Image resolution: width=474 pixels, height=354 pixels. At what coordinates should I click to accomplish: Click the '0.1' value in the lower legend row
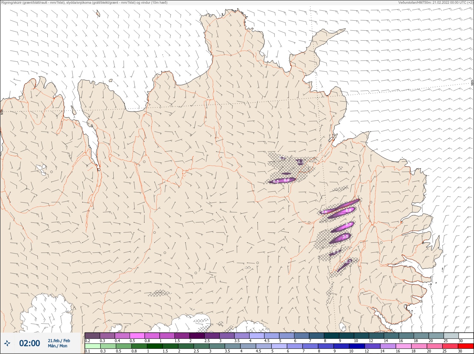coord(87,351)
